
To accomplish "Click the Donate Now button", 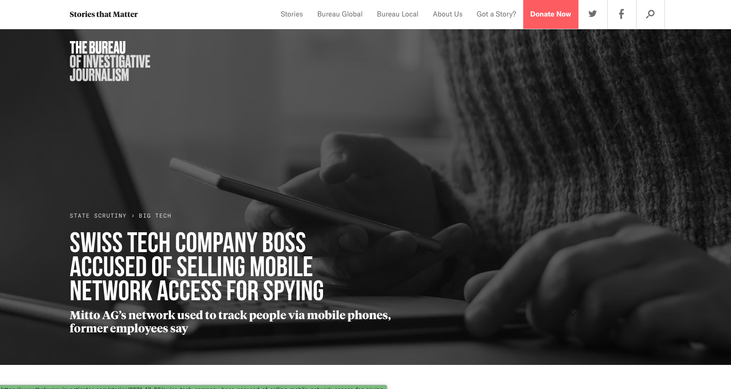I will point(551,14).
